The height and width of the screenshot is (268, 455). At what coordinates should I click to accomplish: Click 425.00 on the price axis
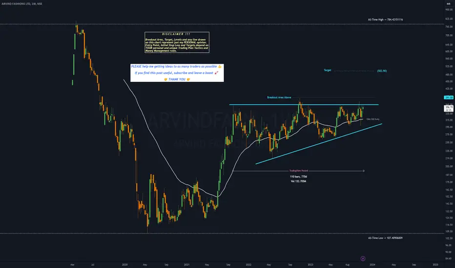pos(449,89)
